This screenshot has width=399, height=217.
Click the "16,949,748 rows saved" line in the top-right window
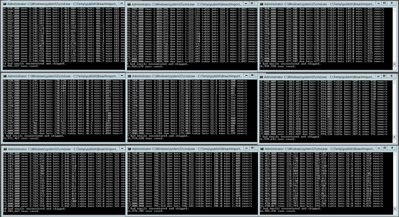pyautogui.click(x=278, y=66)
